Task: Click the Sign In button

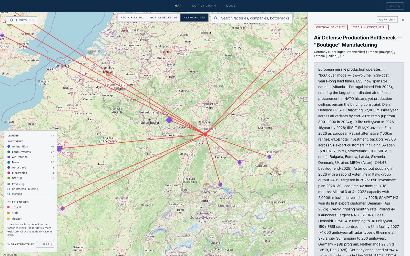Action: point(395,6)
